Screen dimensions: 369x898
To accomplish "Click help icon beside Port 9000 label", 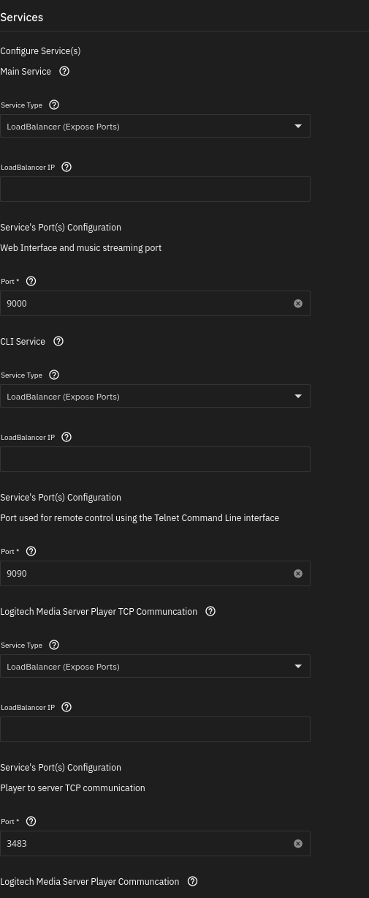I will pos(31,282).
